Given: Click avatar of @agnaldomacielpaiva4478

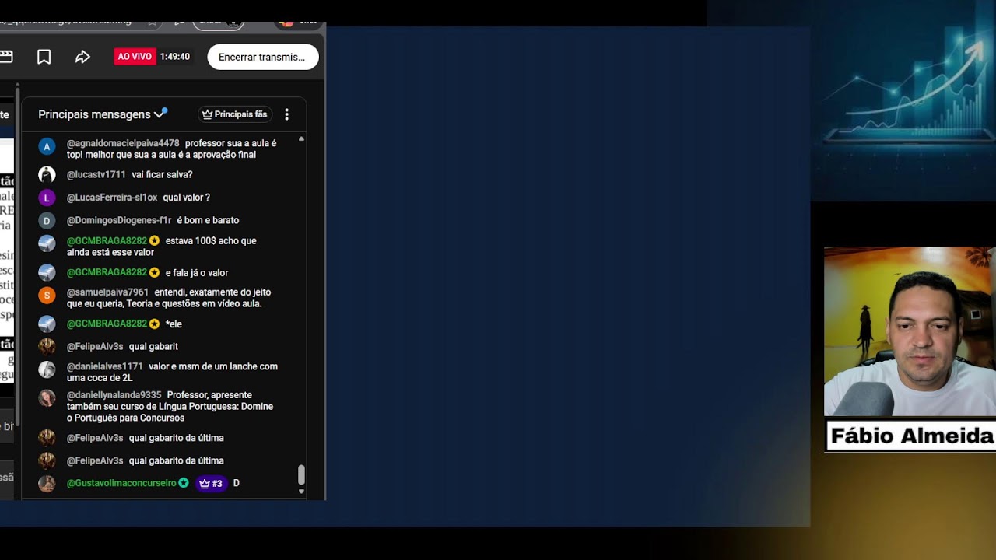Looking at the screenshot, I should pyautogui.click(x=47, y=146).
